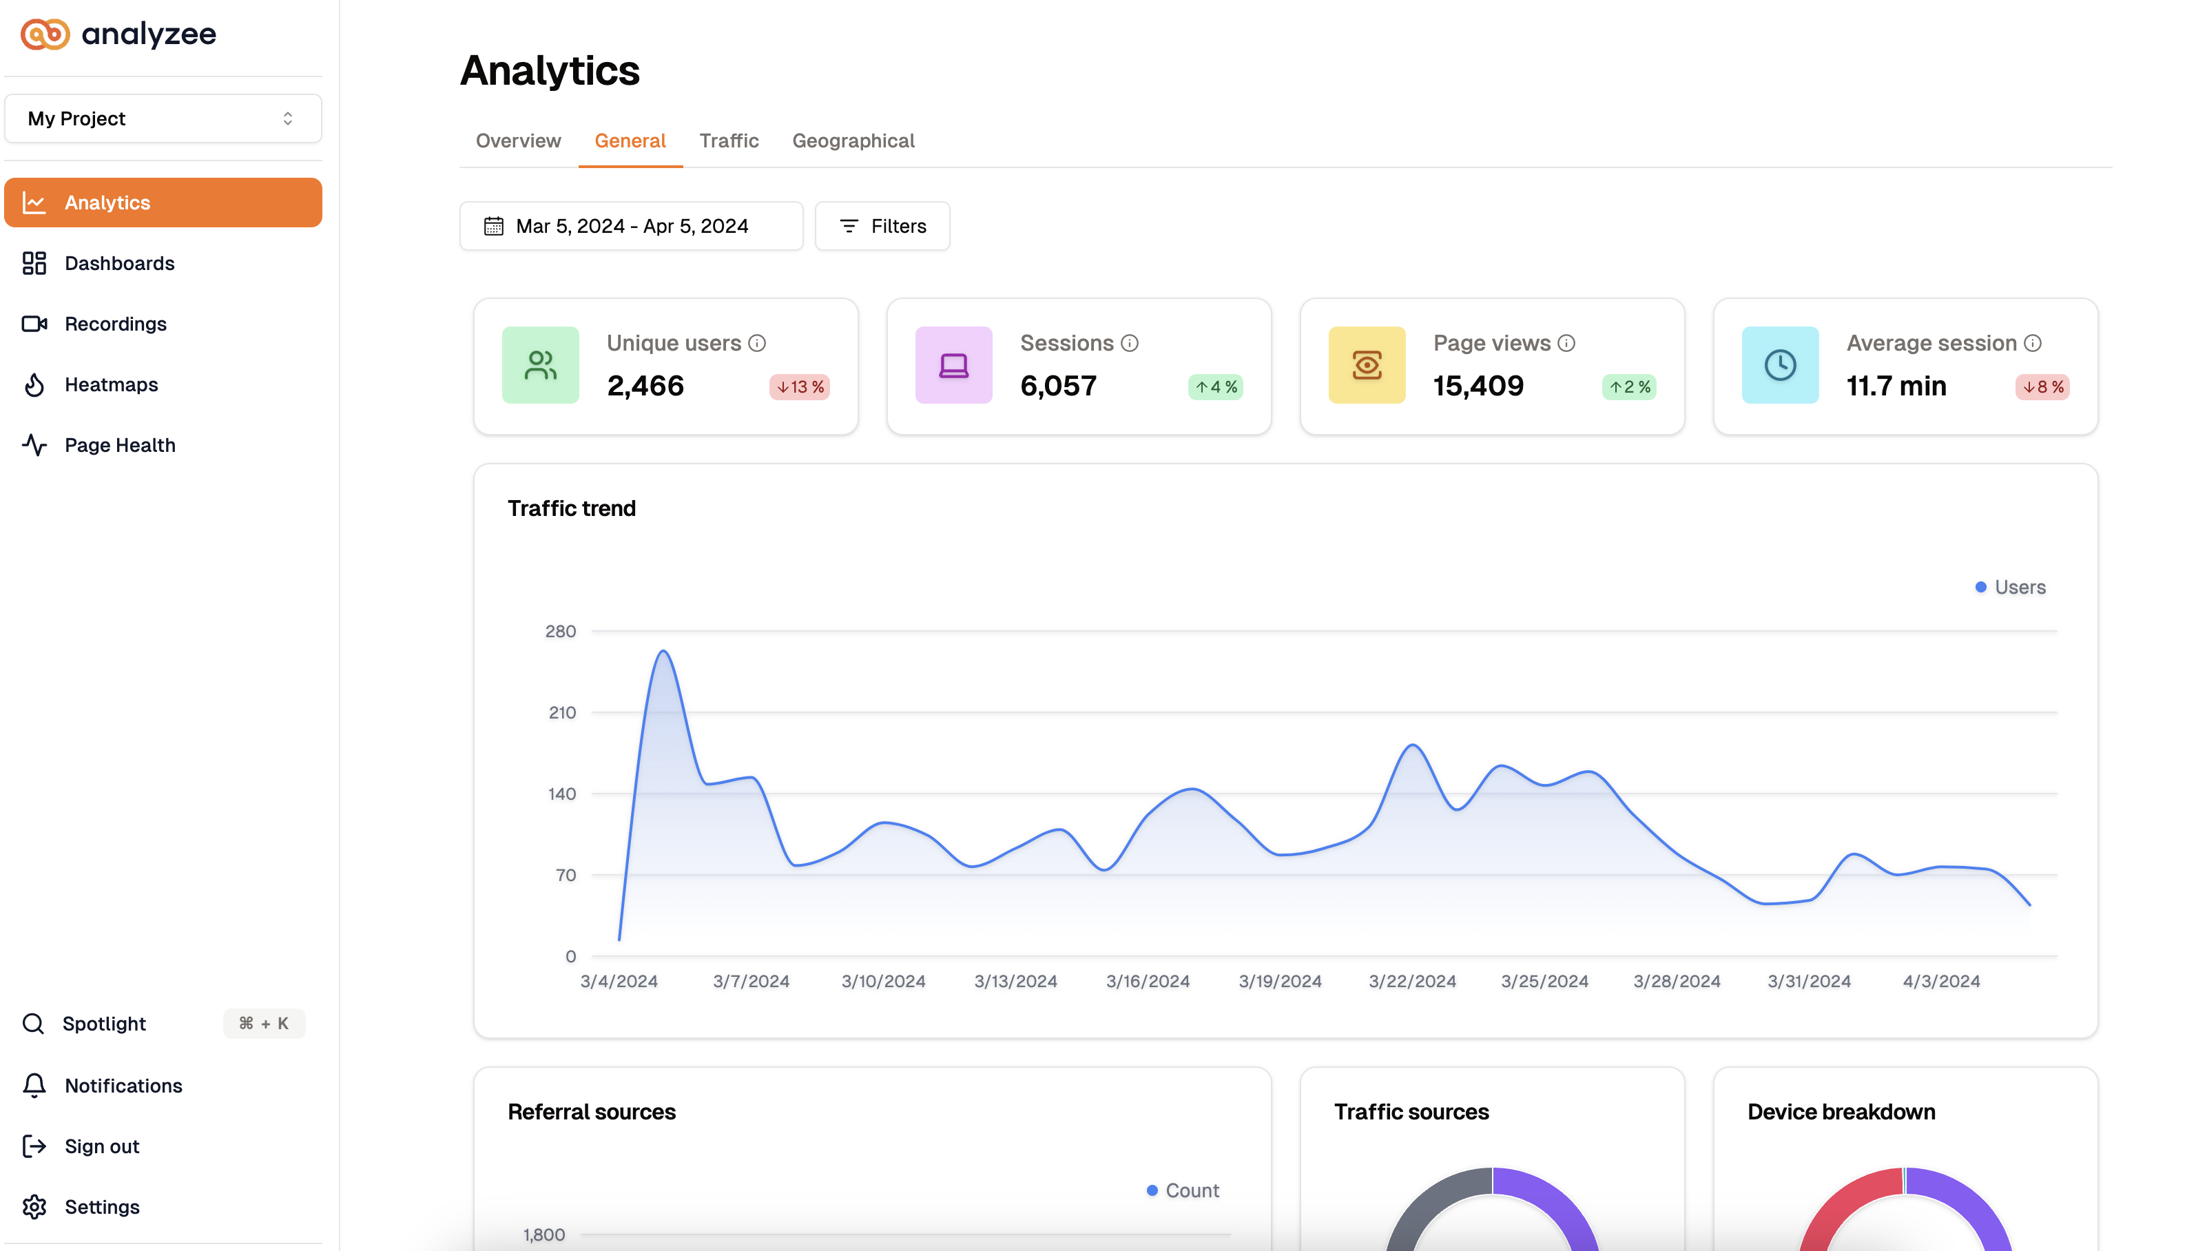Click the 2,466 unique users value

click(x=645, y=386)
